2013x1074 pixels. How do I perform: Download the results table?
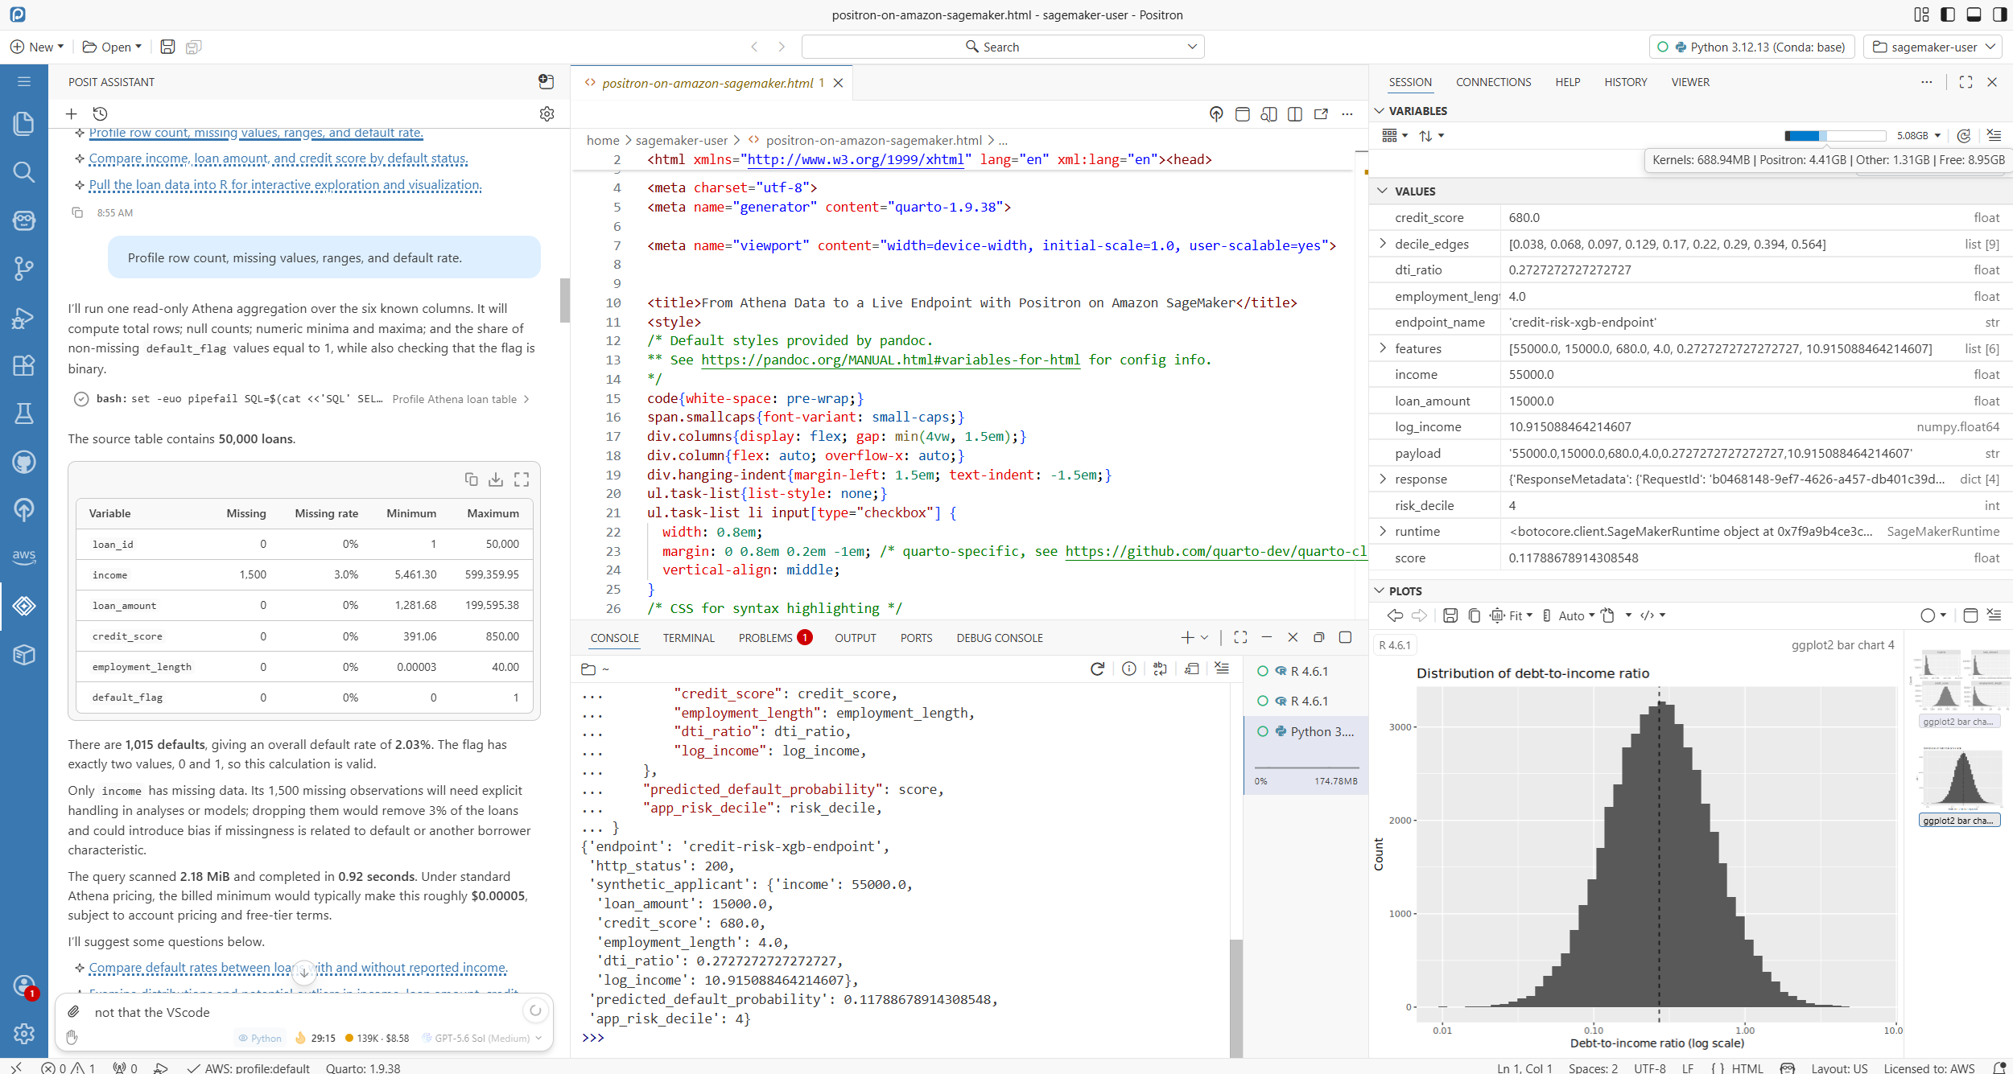click(x=496, y=479)
